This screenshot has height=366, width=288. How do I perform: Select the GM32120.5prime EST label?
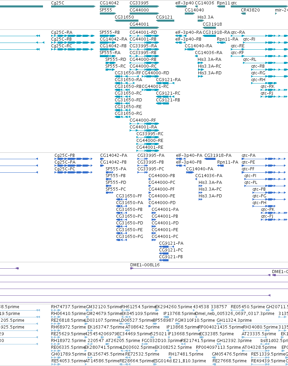[104, 307]
